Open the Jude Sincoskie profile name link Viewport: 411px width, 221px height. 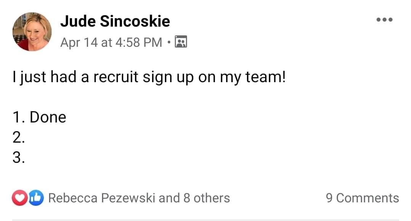pyautogui.click(x=115, y=21)
